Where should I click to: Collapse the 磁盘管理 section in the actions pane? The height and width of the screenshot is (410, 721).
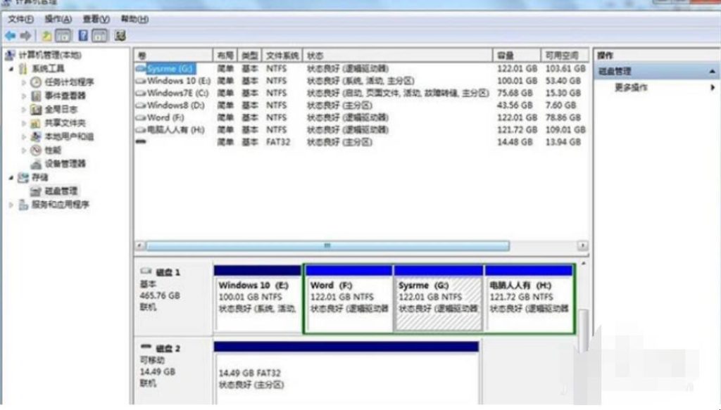point(712,72)
